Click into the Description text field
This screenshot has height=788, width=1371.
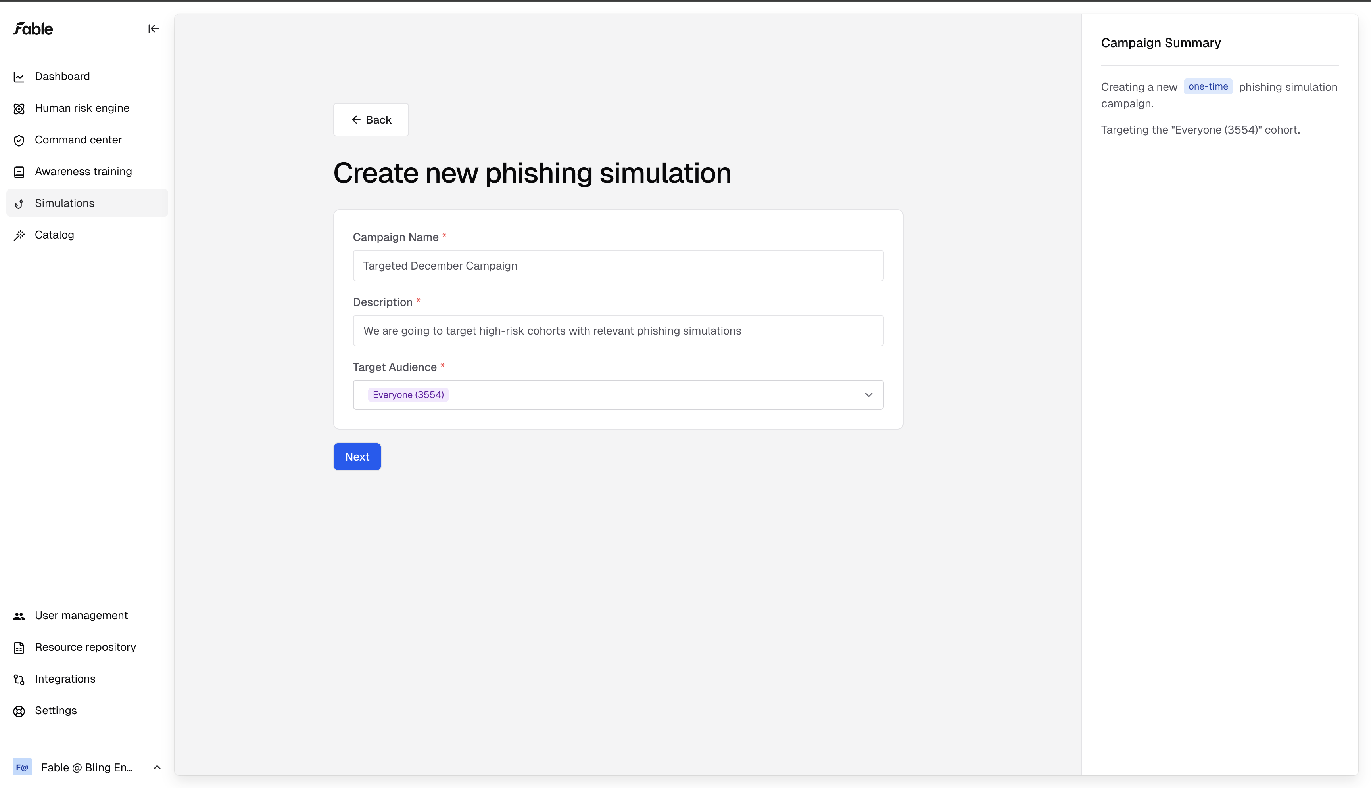[618, 330]
